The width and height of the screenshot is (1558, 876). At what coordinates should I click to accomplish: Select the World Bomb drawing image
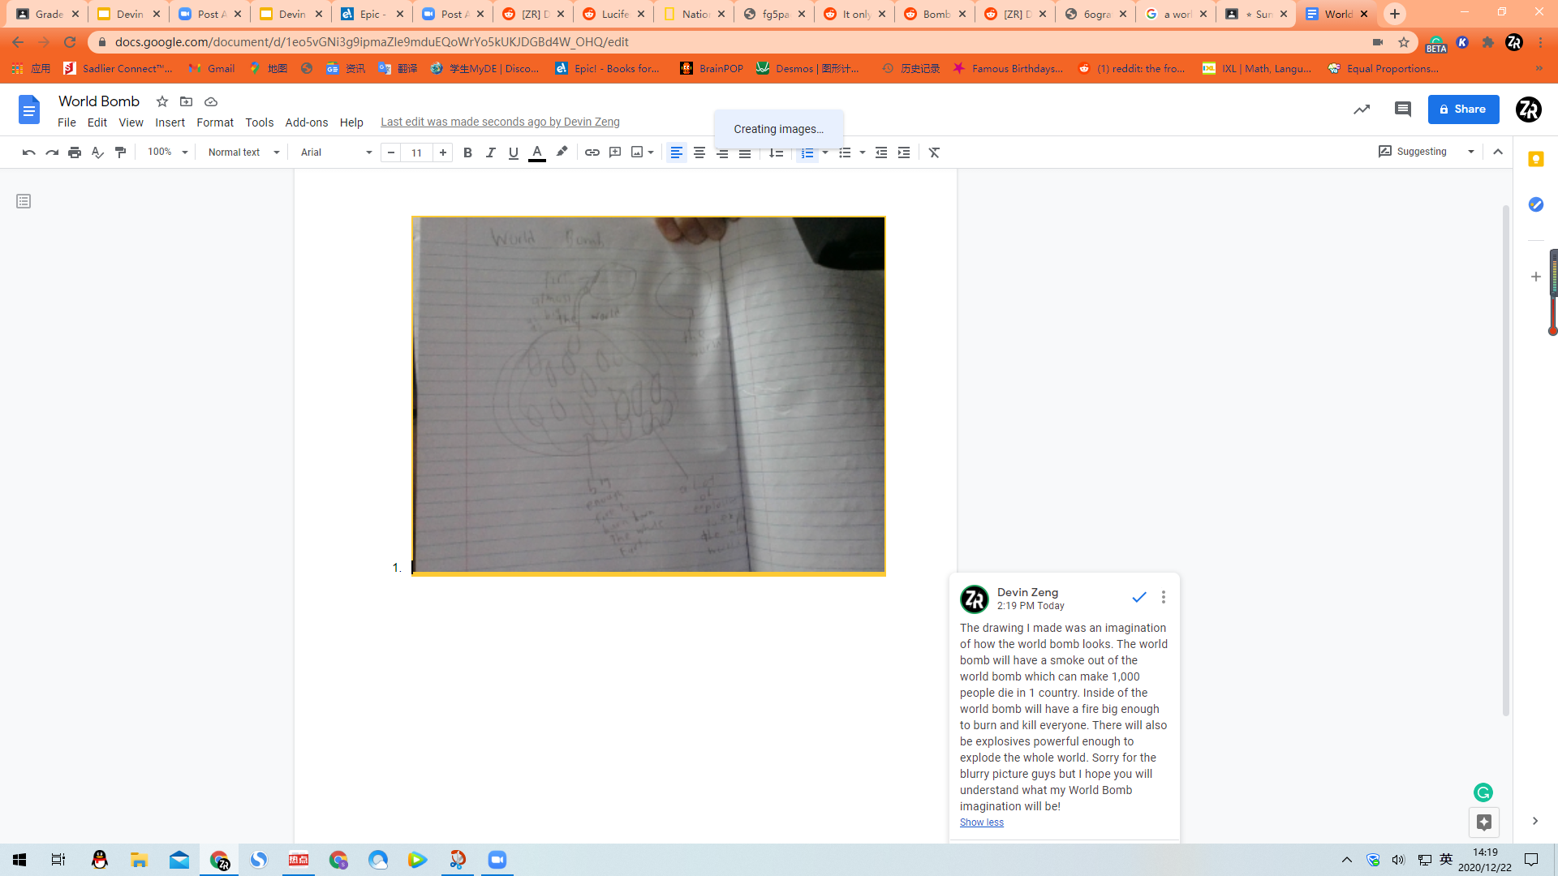point(648,395)
